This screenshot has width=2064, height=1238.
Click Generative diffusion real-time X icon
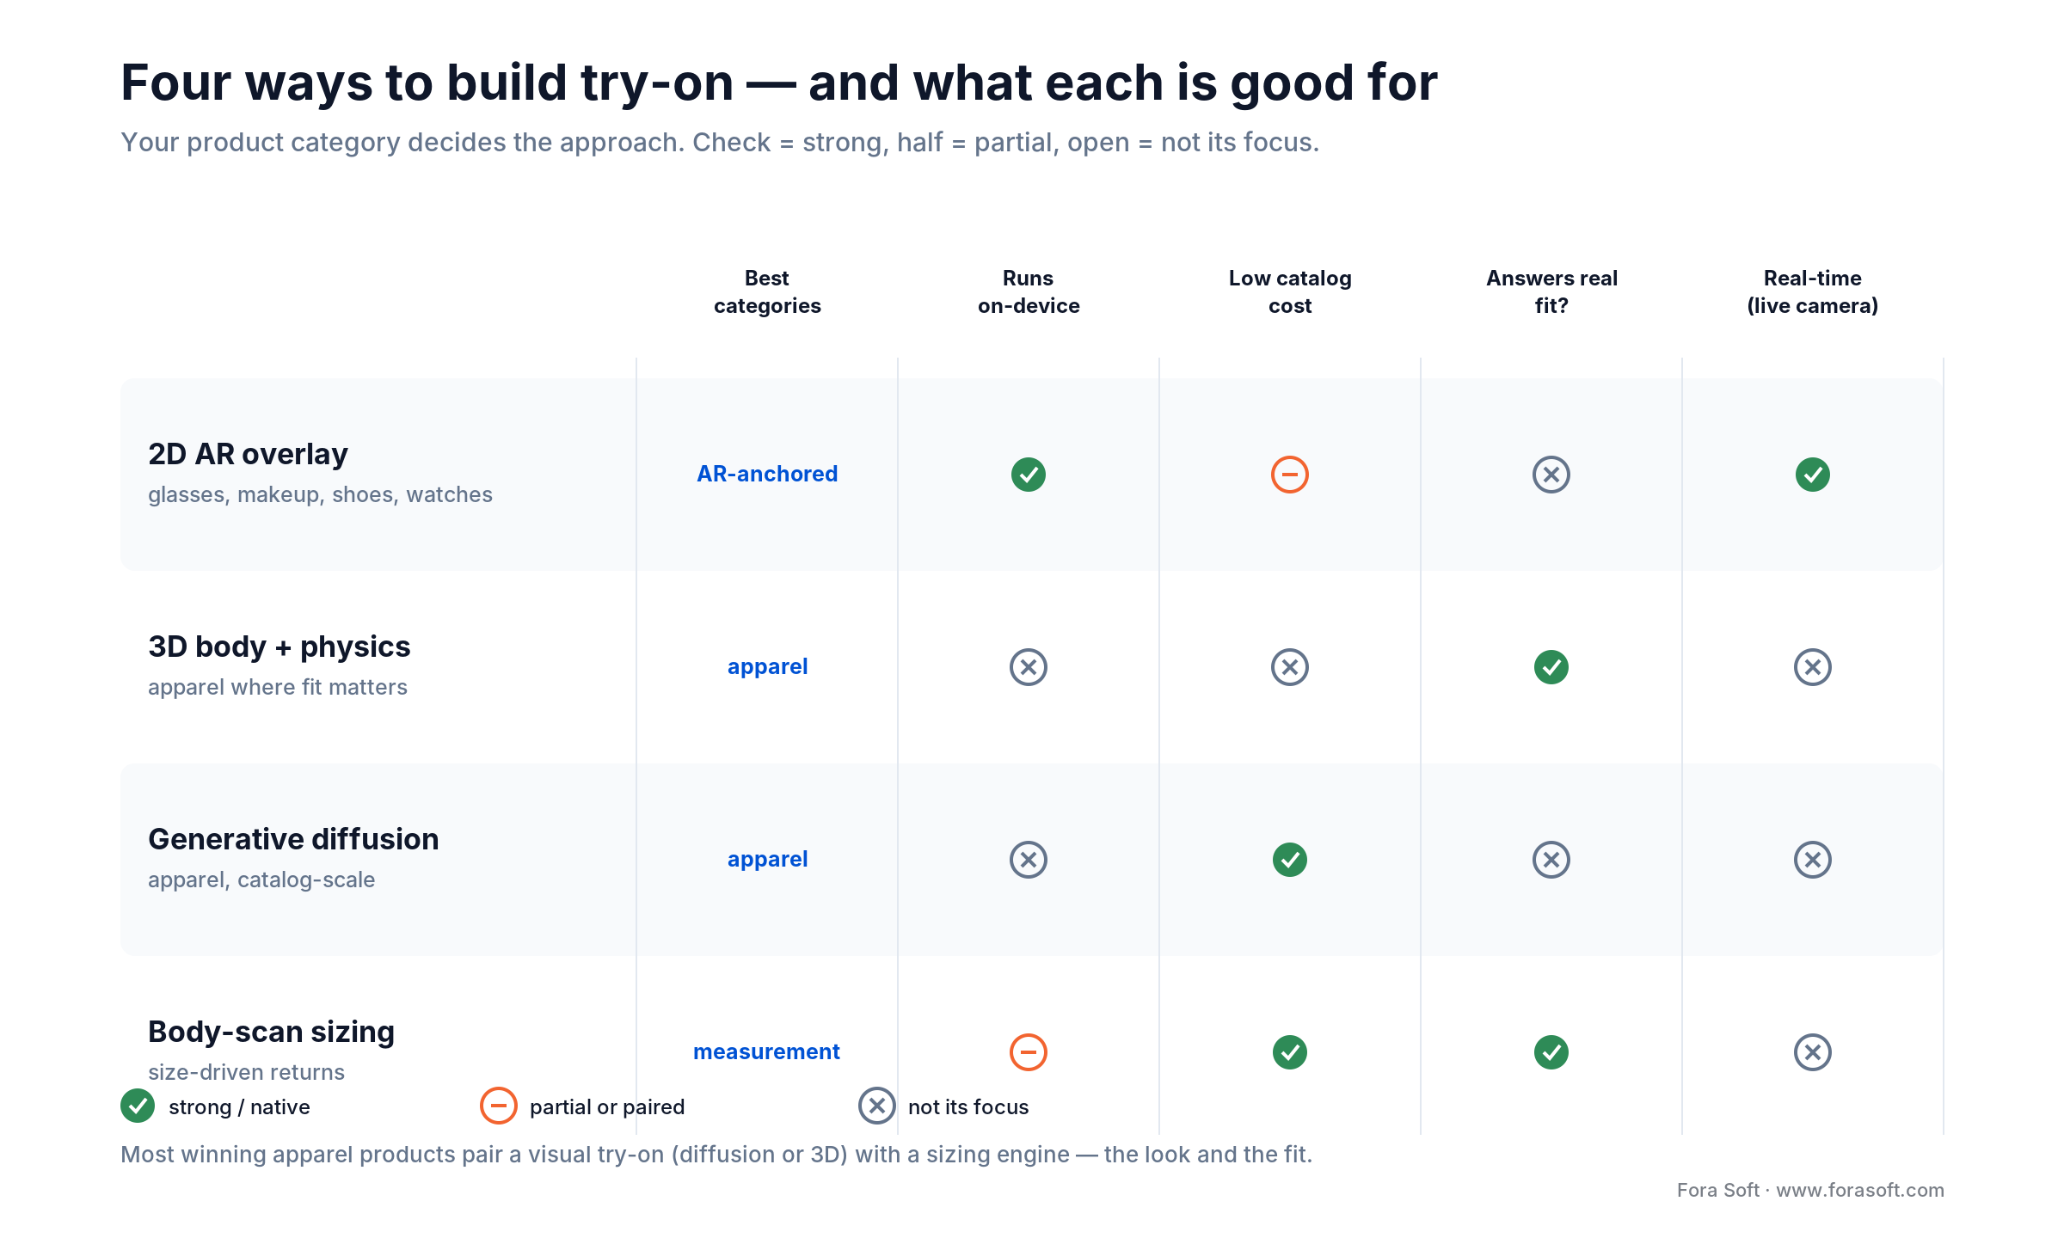[x=1812, y=860]
